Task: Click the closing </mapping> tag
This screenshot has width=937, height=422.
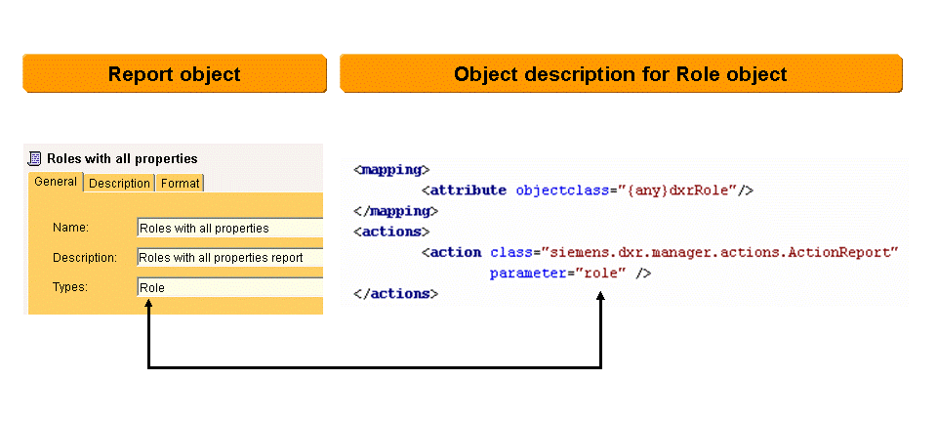Action: click(x=395, y=211)
